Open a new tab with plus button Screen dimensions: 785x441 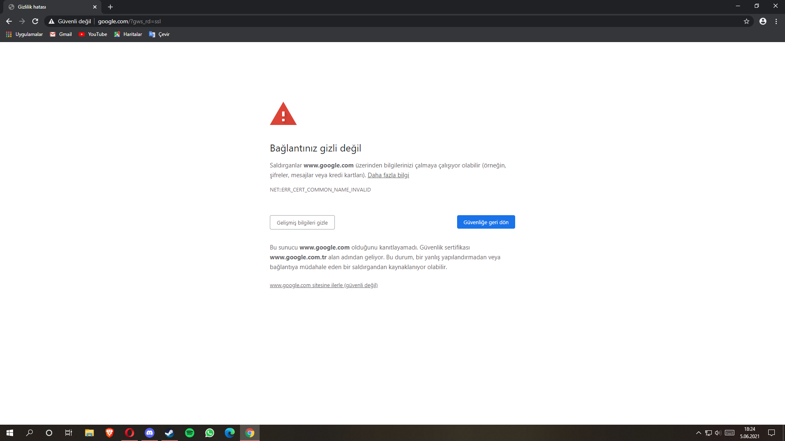(x=110, y=7)
